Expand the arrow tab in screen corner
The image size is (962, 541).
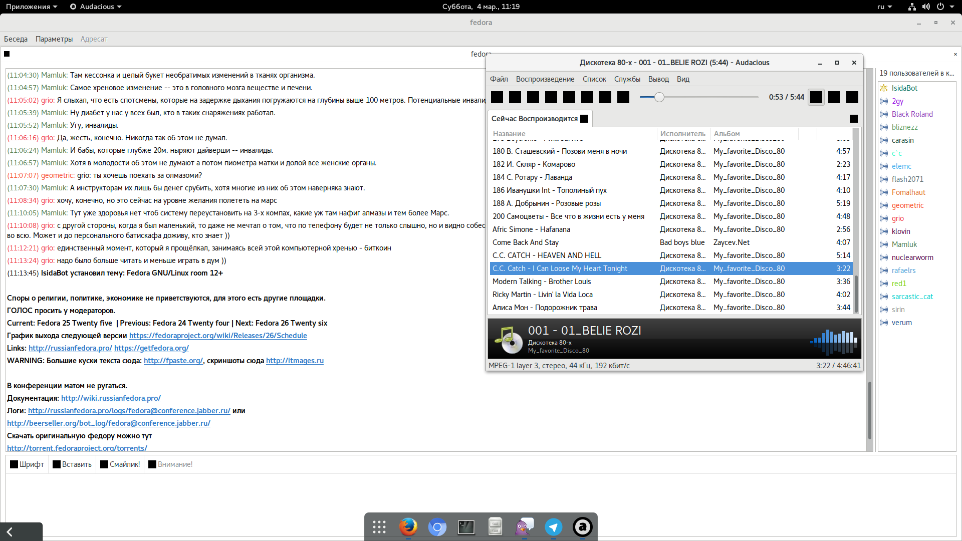21,532
